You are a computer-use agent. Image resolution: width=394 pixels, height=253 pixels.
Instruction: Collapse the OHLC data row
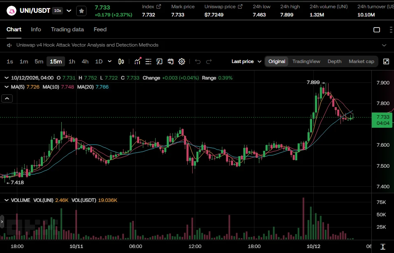[x=7, y=78]
